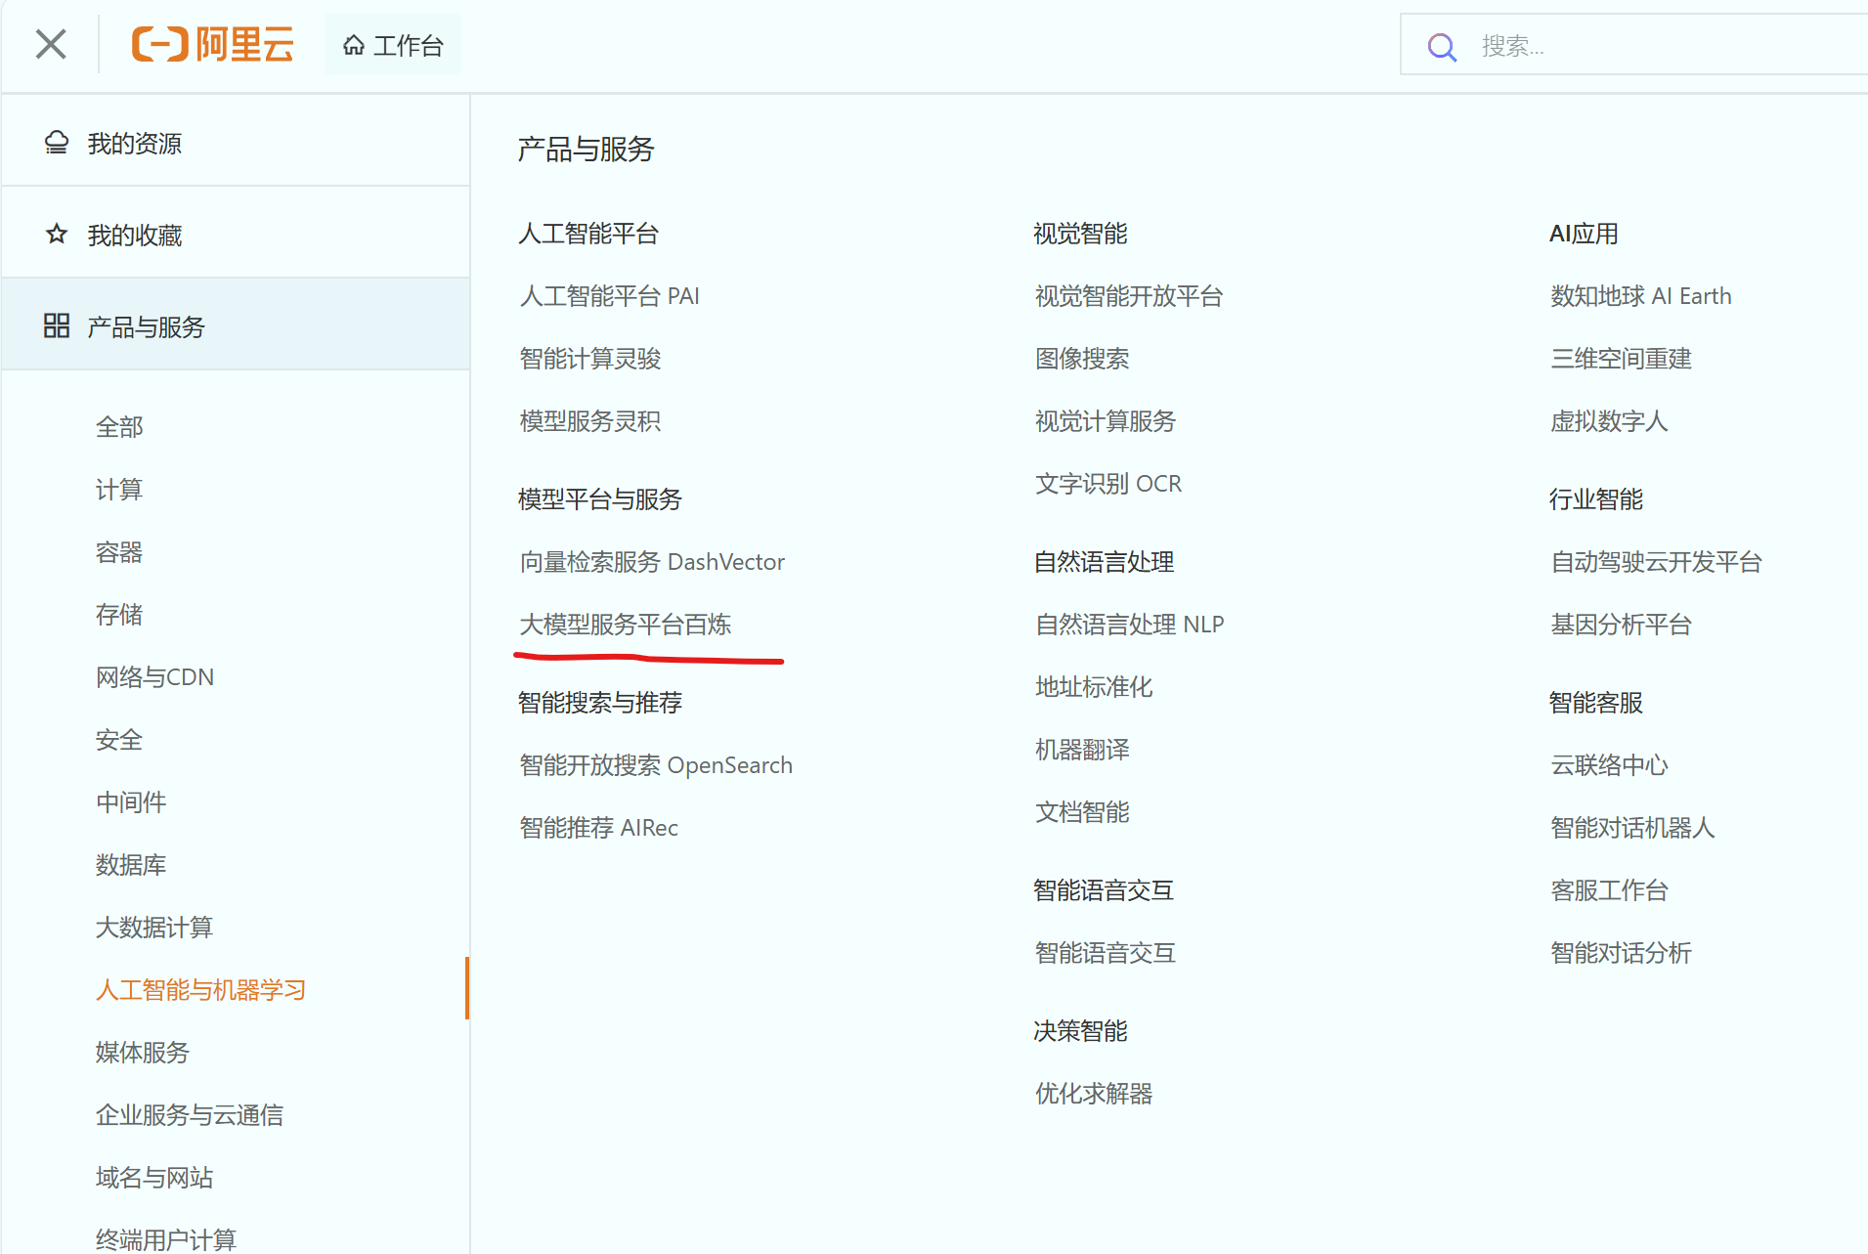Select the 中间件 category

(x=131, y=801)
